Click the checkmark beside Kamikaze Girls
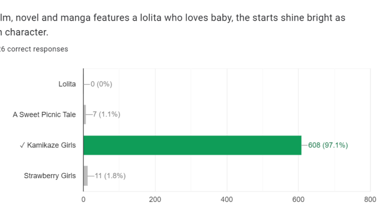Image resolution: width=378 pixels, height=214 pixels. click(23, 146)
